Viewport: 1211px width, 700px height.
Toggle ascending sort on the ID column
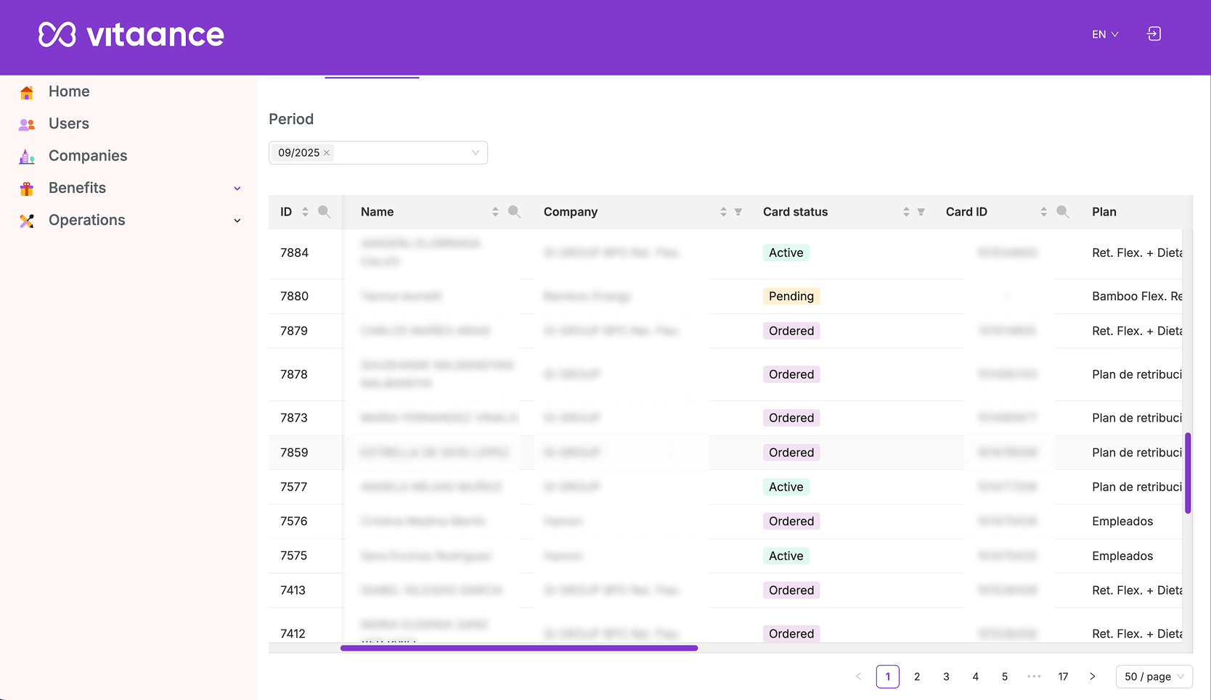click(x=304, y=207)
